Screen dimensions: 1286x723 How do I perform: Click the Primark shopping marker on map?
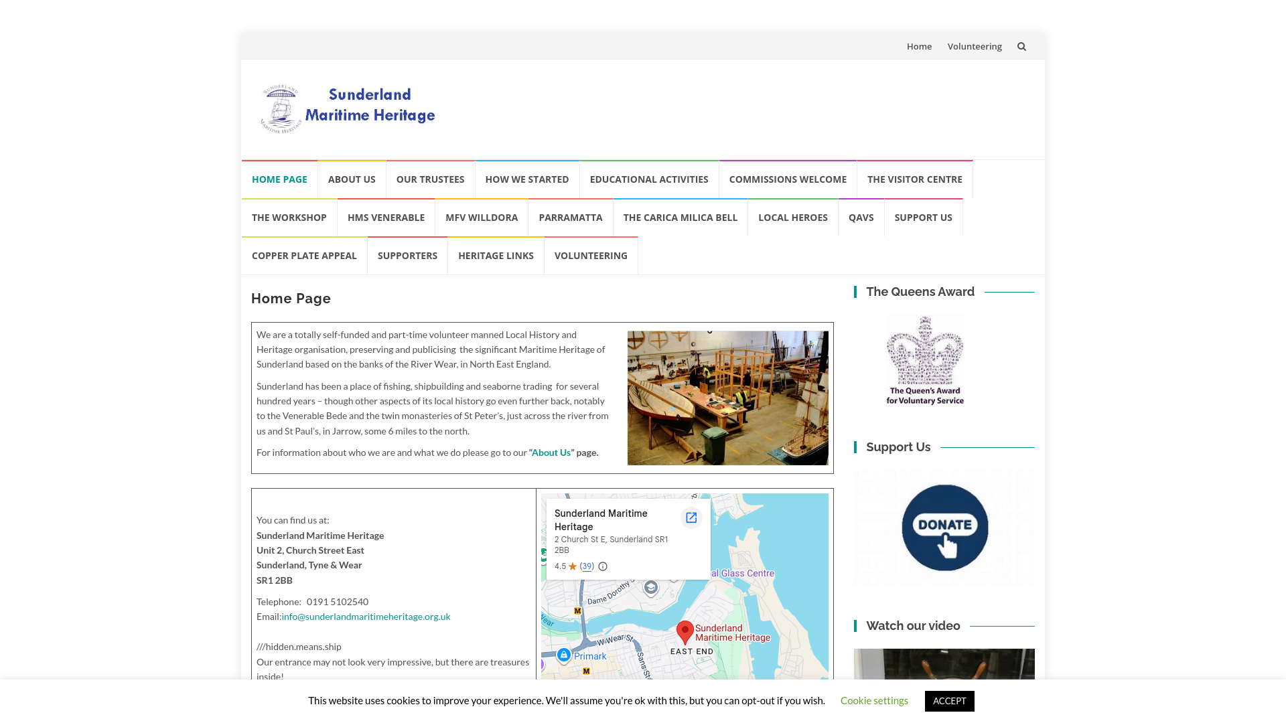564,655
